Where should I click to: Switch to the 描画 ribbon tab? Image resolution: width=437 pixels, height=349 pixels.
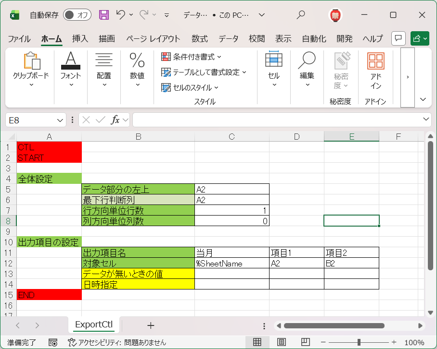coord(107,39)
